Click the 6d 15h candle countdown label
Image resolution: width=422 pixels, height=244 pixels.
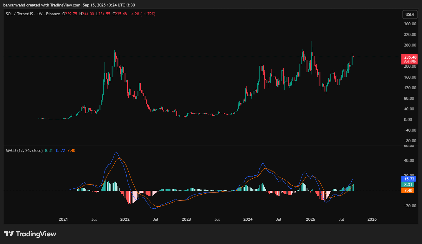click(410, 62)
